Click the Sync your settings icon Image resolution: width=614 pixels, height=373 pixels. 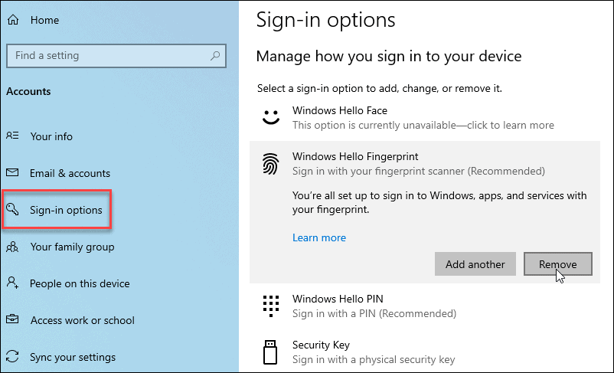[x=12, y=357]
